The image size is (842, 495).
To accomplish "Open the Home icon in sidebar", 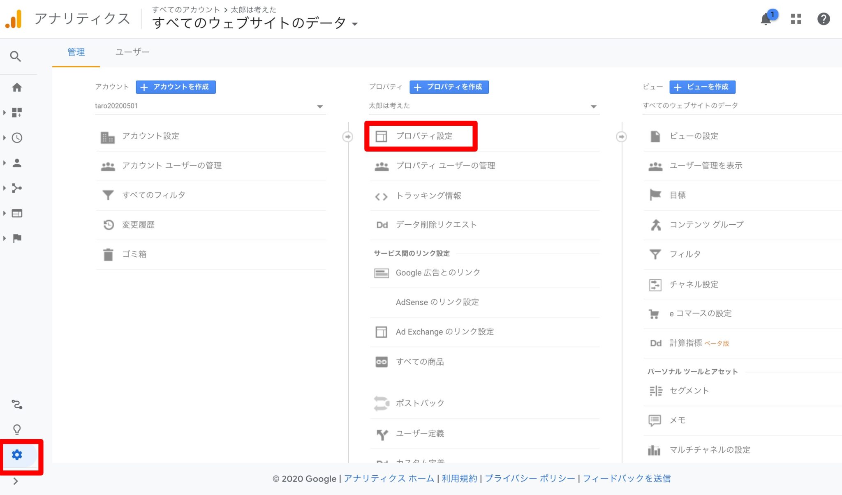I will (17, 87).
